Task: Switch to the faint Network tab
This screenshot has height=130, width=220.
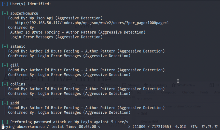Action: tap(34, 85)
